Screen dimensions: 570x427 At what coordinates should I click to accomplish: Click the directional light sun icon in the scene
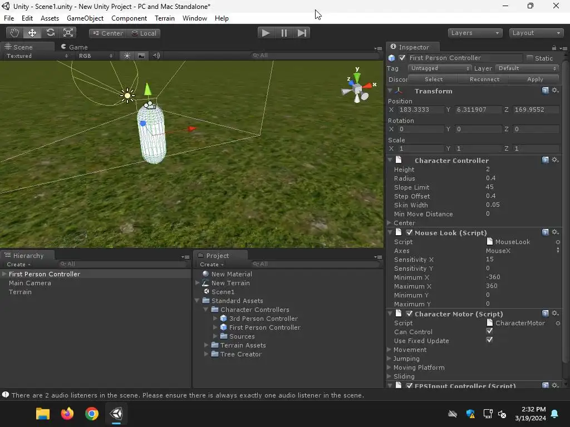(x=127, y=96)
